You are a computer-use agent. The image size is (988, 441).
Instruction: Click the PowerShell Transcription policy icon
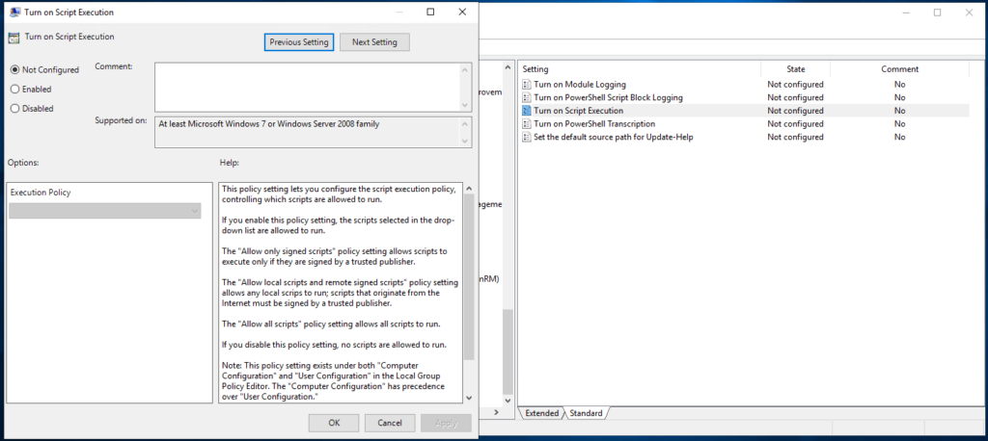pyautogui.click(x=527, y=124)
